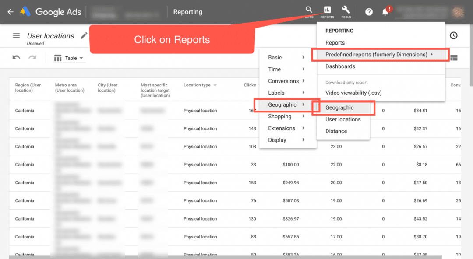This screenshot has height=259, width=473.
Task: Rename report using the pencil icon
Action: pyautogui.click(x=84, y=35)
